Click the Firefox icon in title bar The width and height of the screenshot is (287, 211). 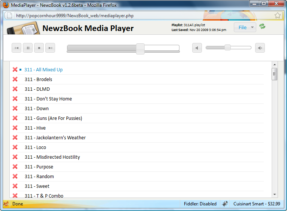tap(6, 5)
